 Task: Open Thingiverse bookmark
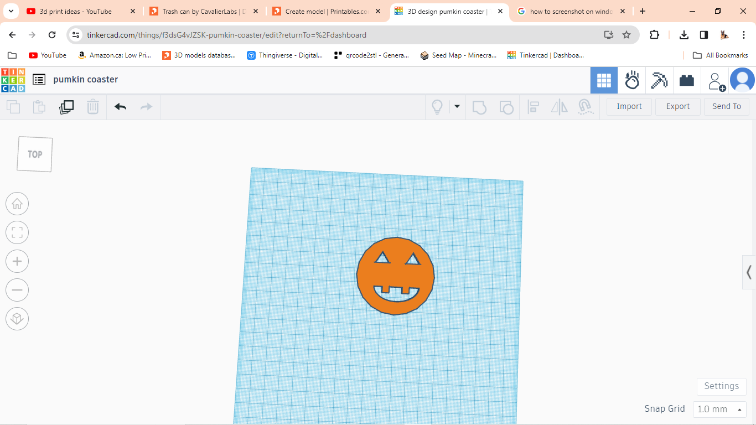(x=285, y=55)
